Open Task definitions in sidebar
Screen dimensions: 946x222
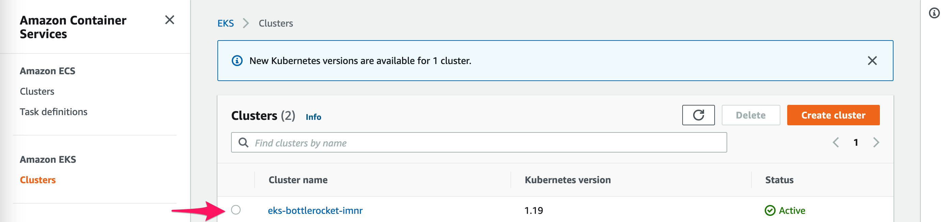pos(54,112)
